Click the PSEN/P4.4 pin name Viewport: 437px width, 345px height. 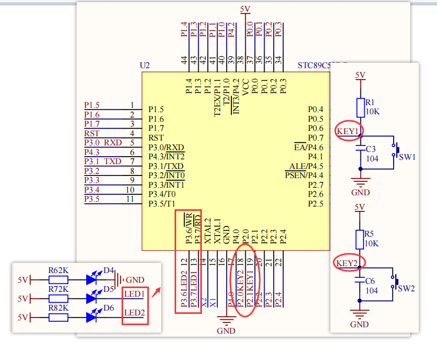click(x=304, y=175)
